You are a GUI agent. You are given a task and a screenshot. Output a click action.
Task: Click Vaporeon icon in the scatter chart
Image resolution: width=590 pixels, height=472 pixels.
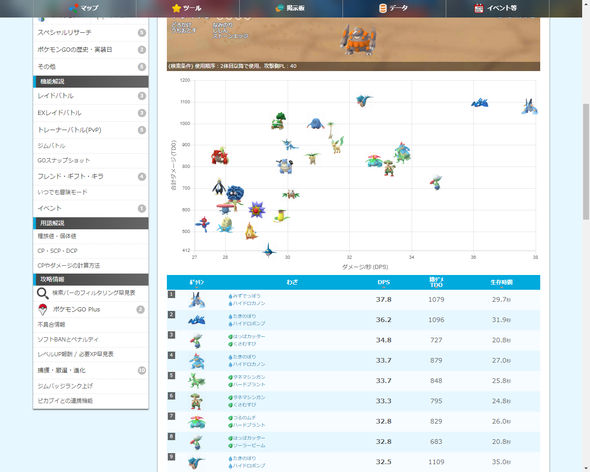(x=290, y=145)
